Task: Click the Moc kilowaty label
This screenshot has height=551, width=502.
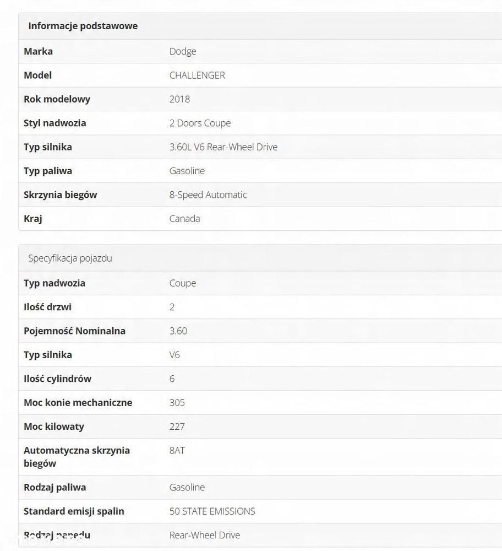Action: click(x=54, y=426)
